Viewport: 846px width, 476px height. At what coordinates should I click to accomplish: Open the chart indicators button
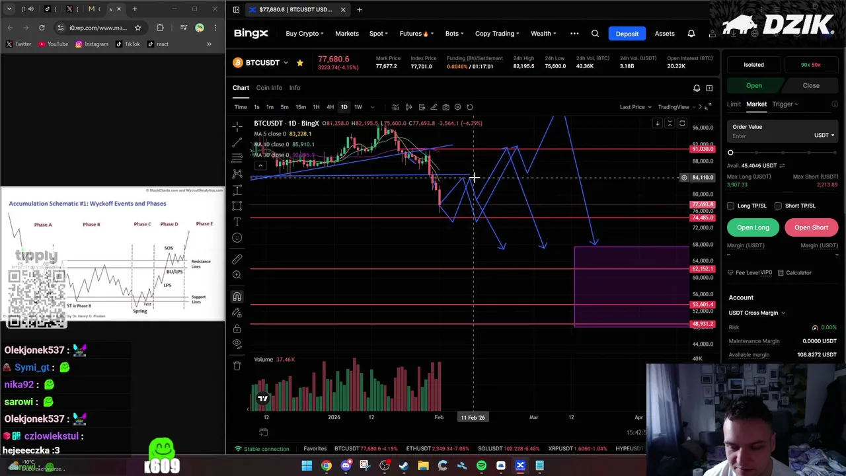395,107
